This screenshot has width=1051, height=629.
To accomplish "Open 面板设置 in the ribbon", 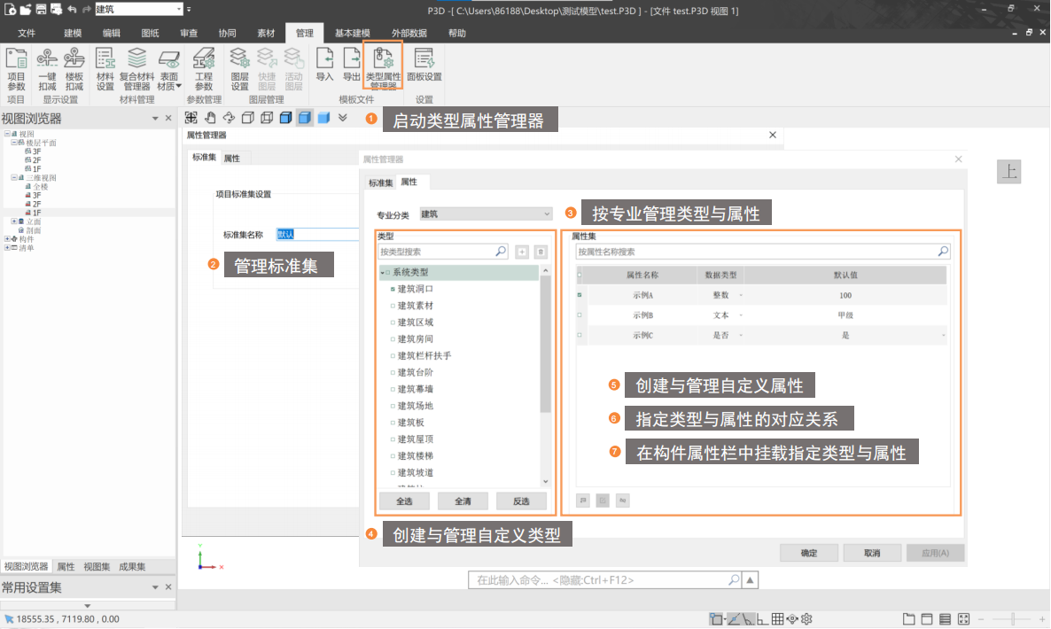I will tap(424, 65).
